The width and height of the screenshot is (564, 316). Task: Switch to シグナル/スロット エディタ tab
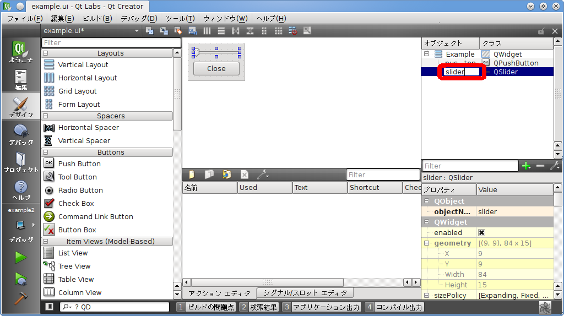tap(305, 293)
